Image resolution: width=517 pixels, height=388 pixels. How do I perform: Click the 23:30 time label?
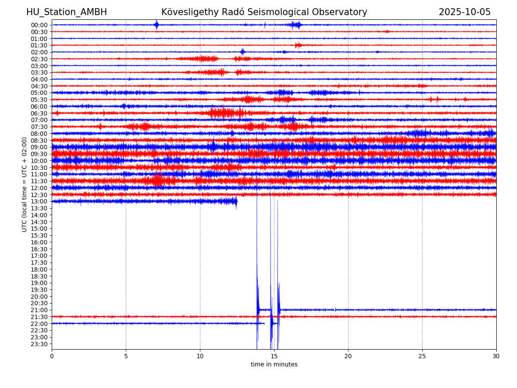tap(39, 344)
